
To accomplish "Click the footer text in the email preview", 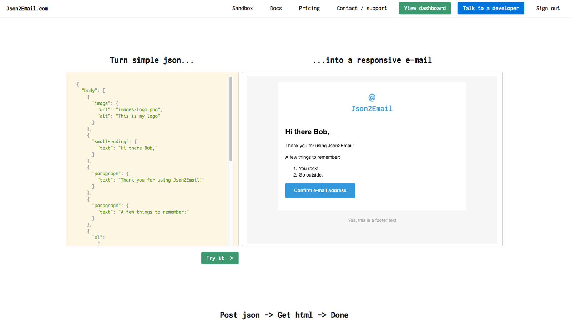I will 372,220.
